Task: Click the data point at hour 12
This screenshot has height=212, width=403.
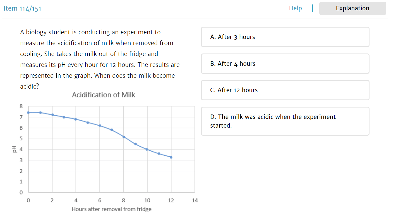Action: coord(171,157)
